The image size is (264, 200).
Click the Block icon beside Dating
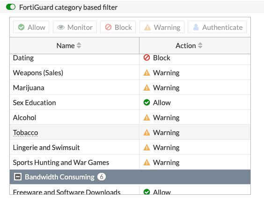(147, 57)
